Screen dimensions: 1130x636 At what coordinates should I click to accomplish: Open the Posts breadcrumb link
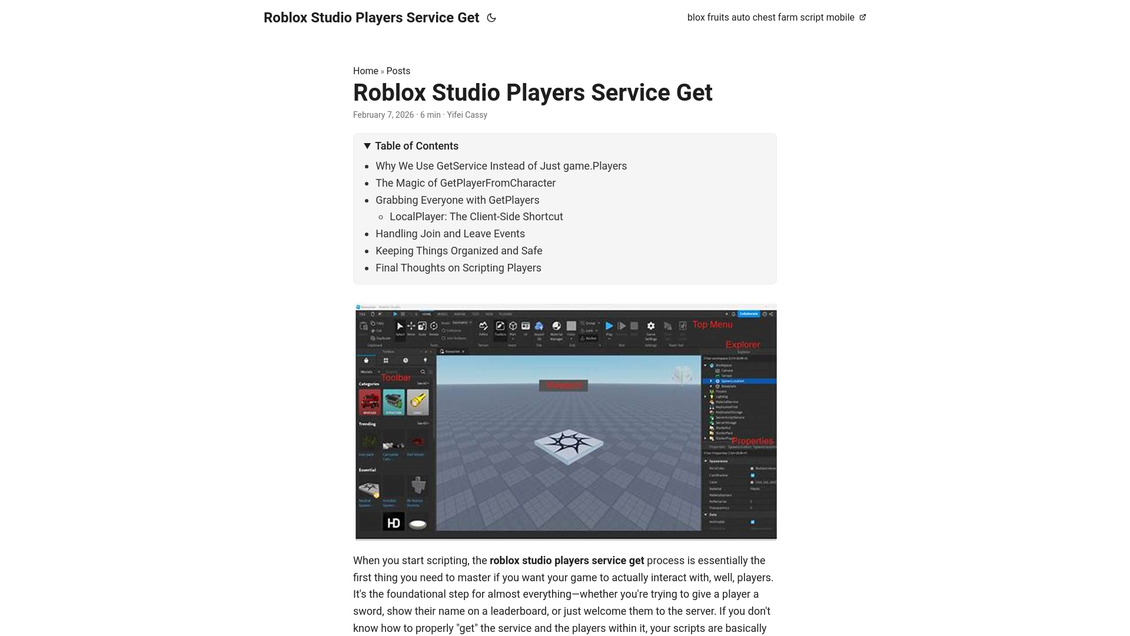pos(398,71)
